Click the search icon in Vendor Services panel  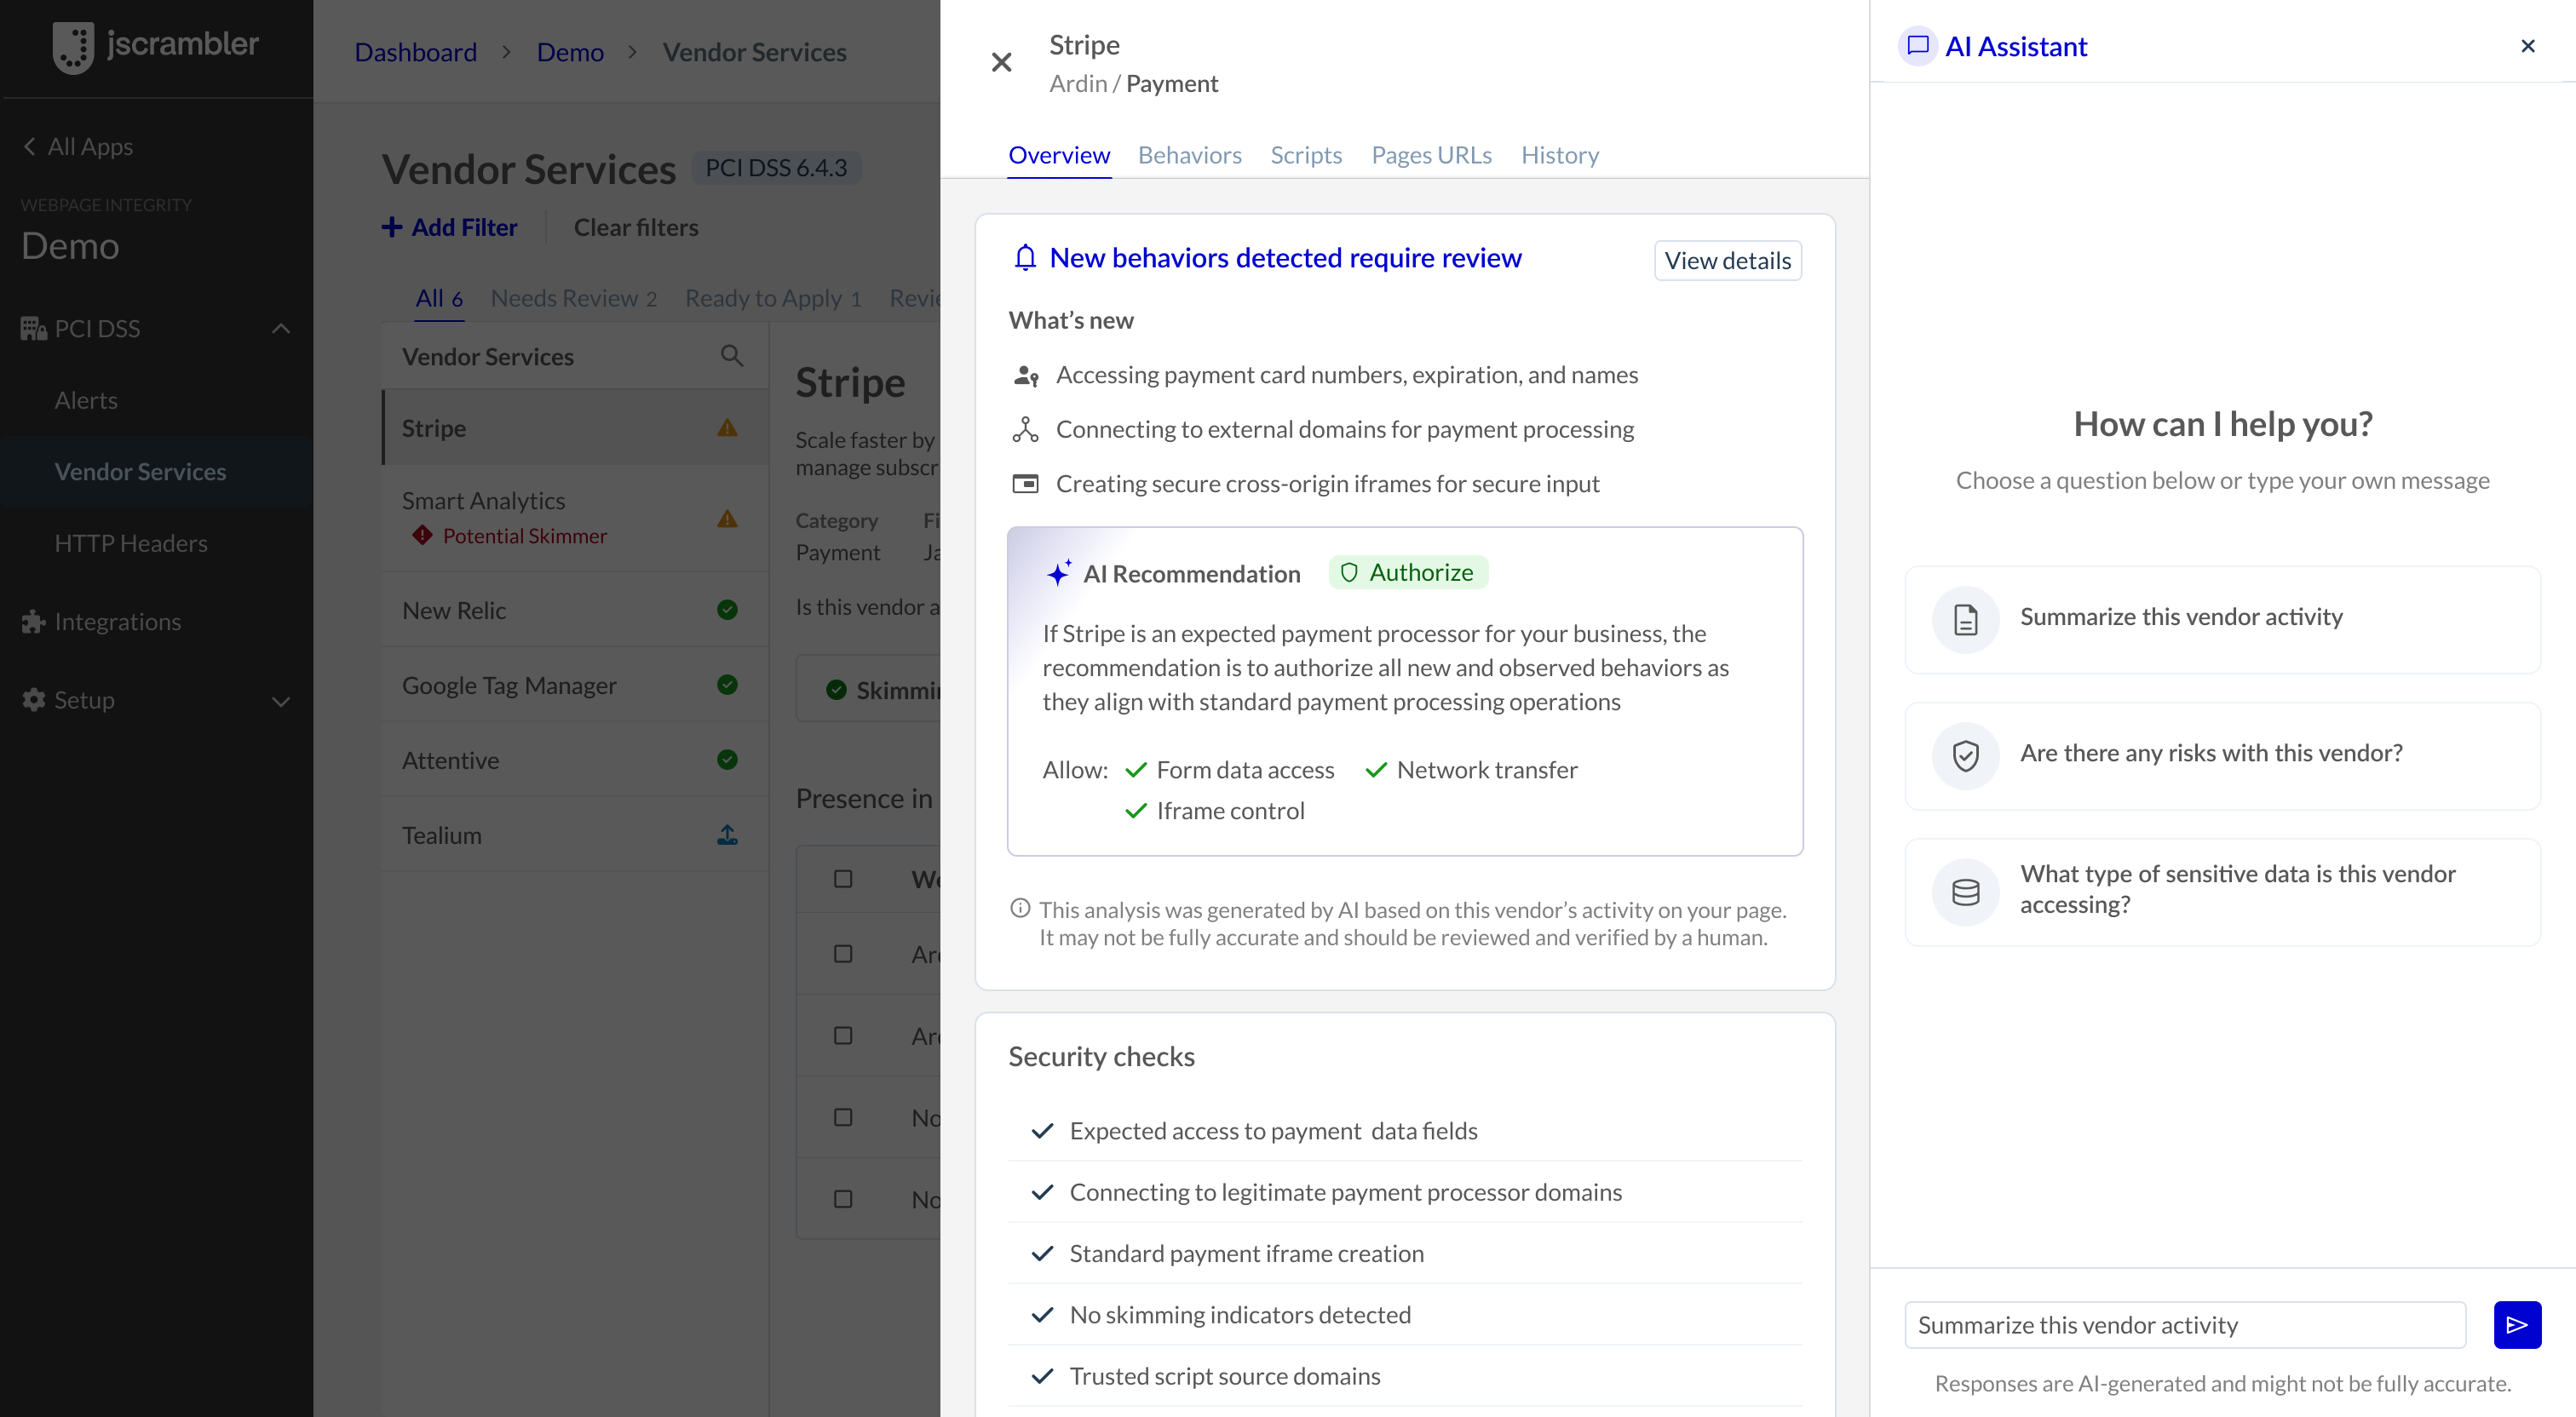(x=731, y=355)
